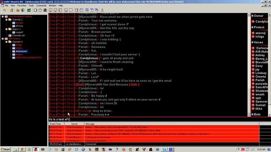Select the #obsession channel in tree
The image size is (271, 152).
(22, 52)
